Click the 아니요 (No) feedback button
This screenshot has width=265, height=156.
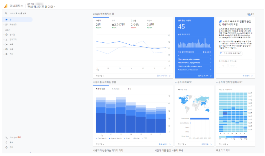point(233,66)
